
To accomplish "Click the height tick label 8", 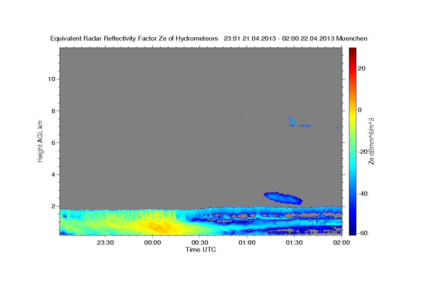I will click(x=53, y=111).
